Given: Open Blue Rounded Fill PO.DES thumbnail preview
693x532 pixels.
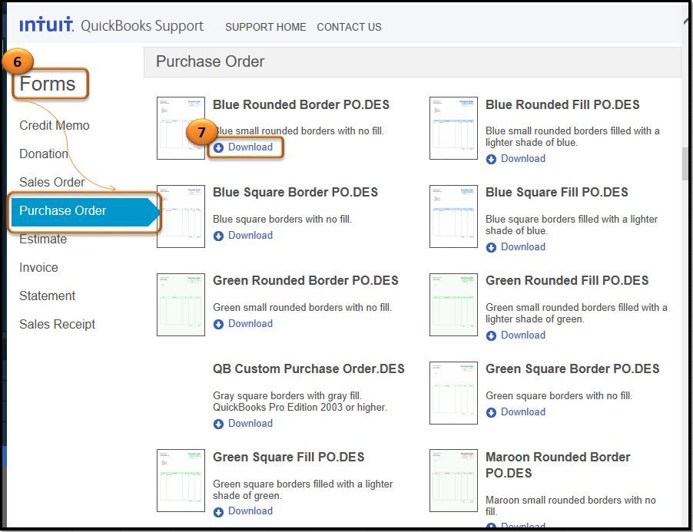Looking at the screenshot, I should tap(453, 128).
